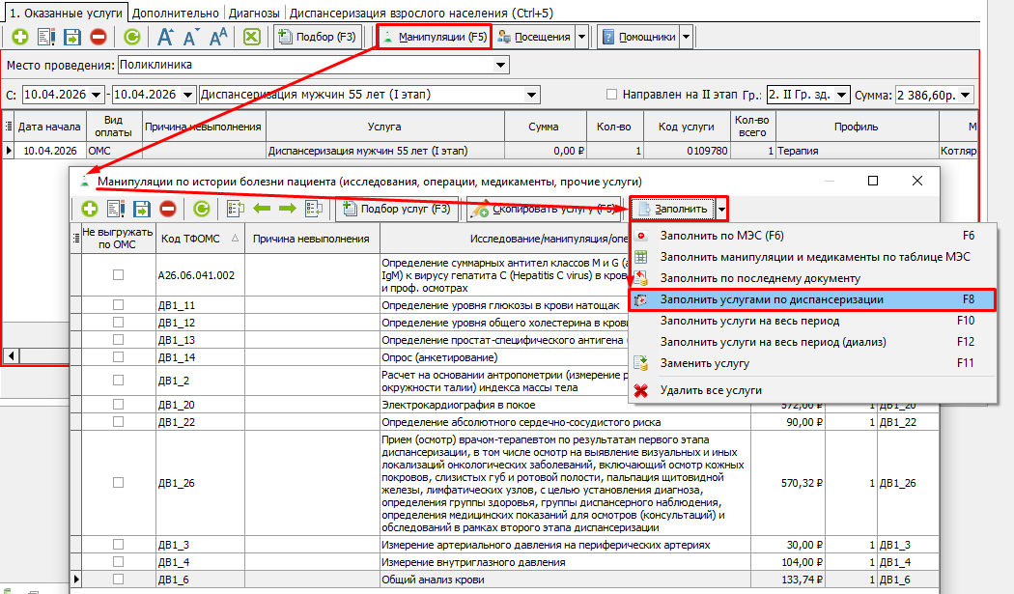Click the green right arrow in Манипуляции toolbar

287,209
